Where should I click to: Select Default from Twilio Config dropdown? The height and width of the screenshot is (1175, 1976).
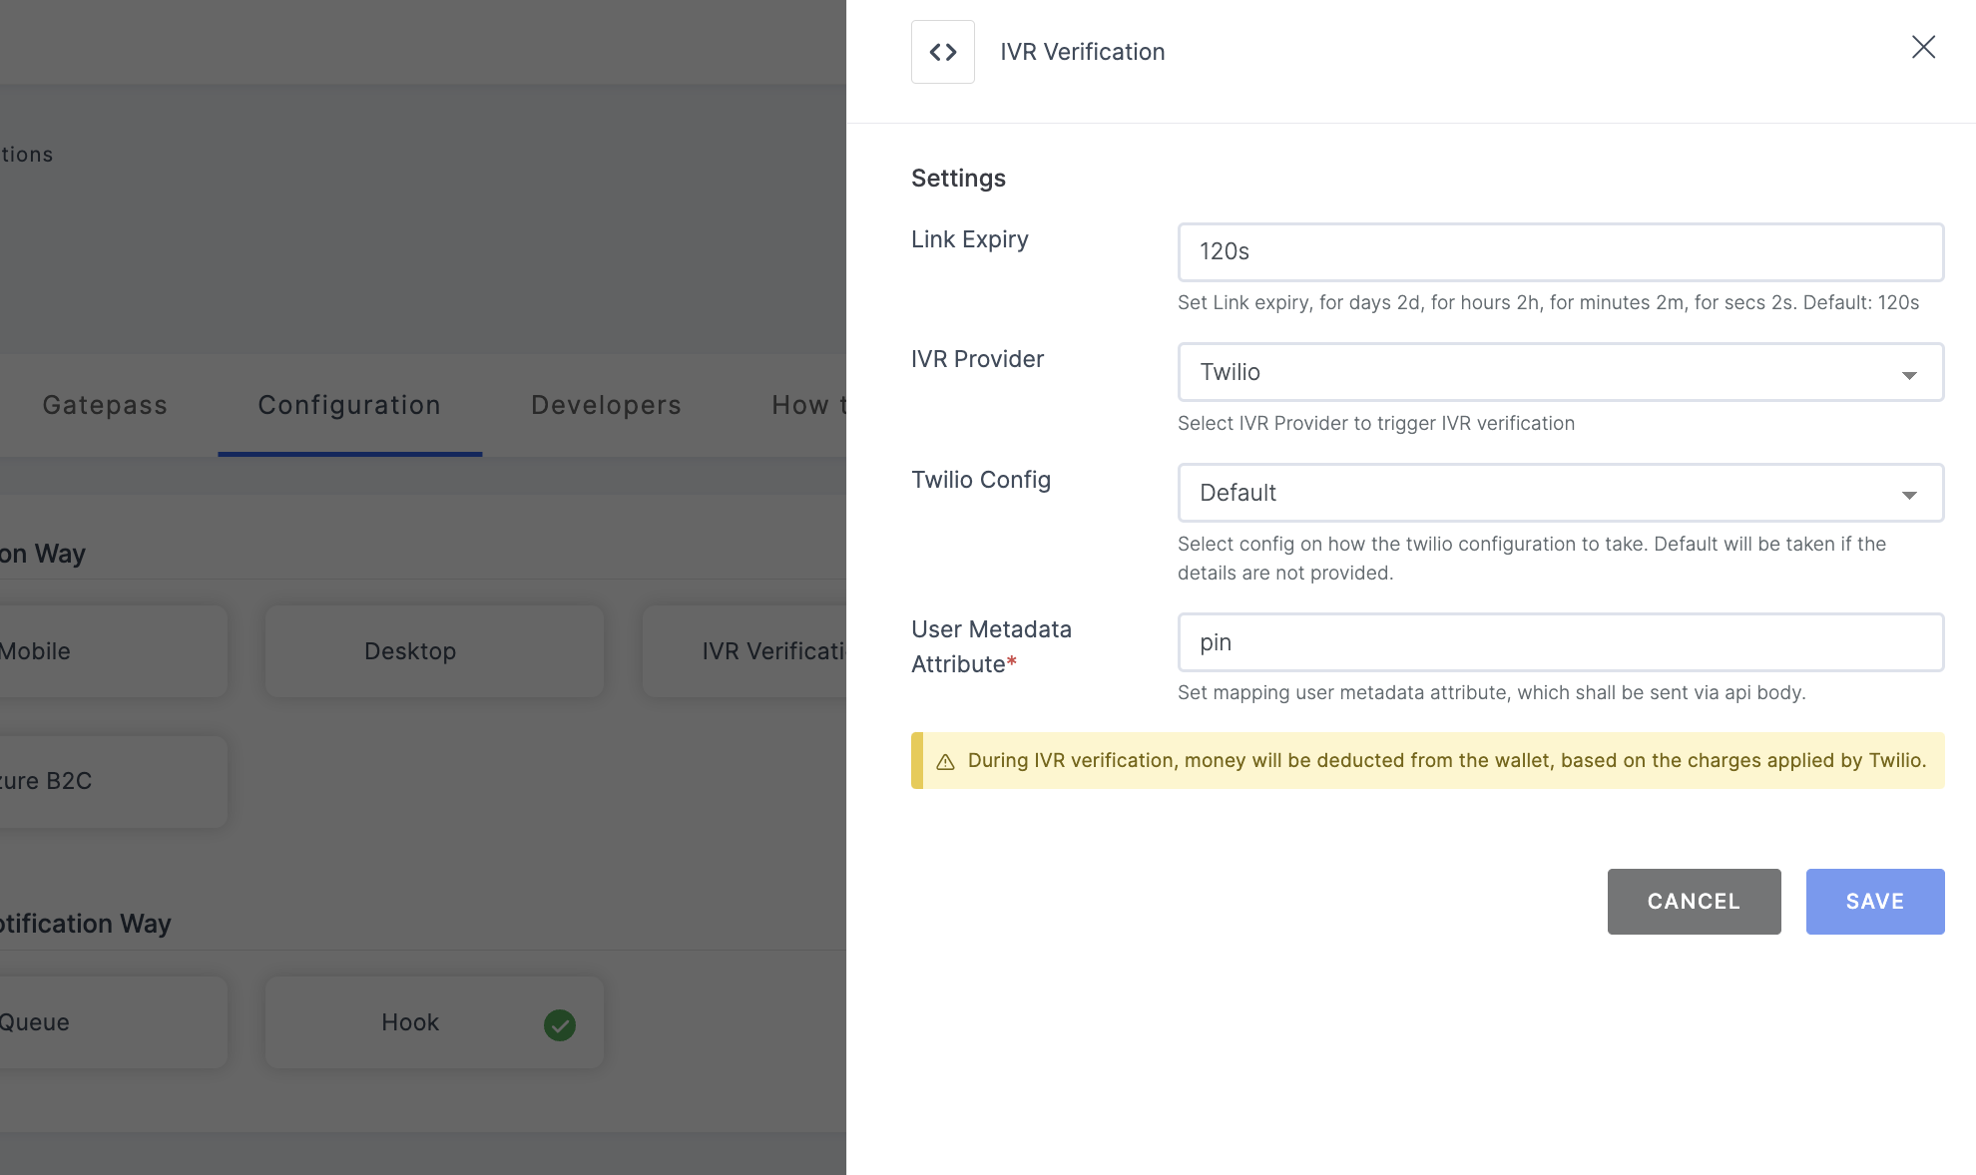click(1561, 493)
